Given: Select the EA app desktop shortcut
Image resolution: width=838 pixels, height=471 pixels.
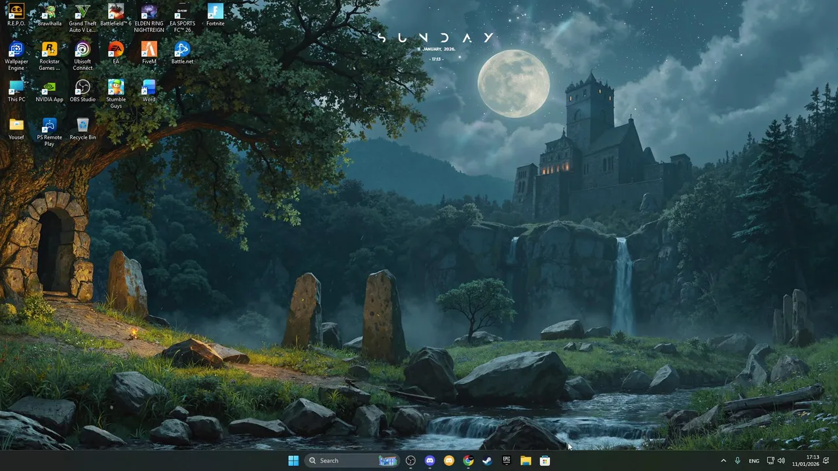Looking at the screenshot, I should [x=116, y=53].
